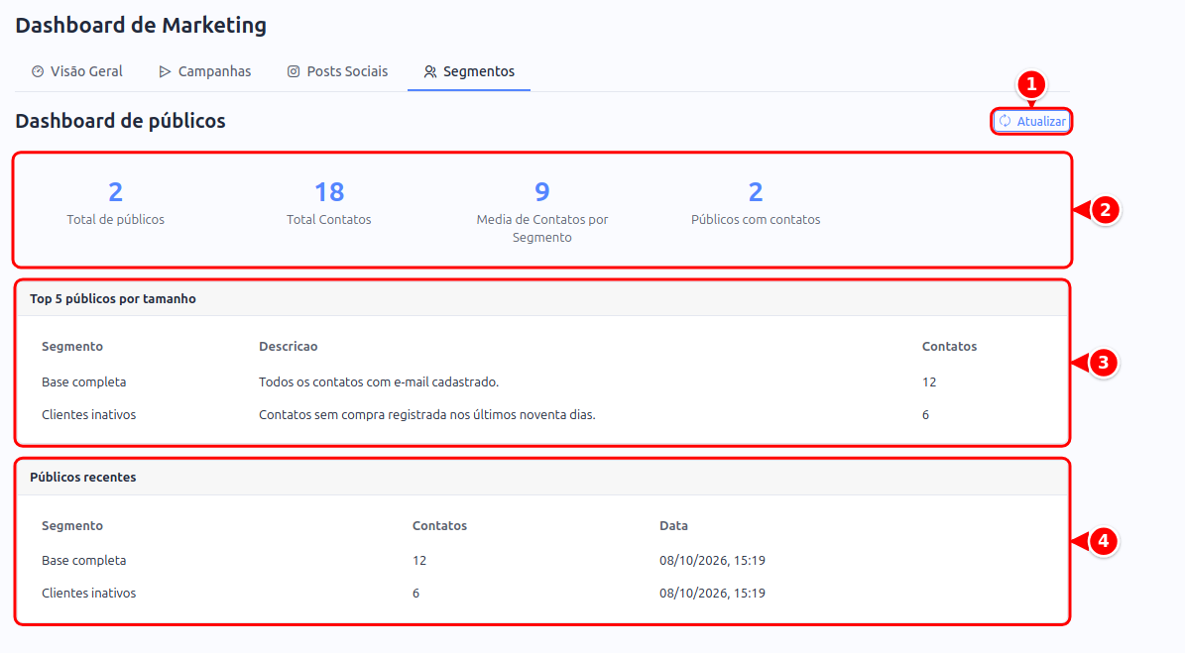Viewport: 1185px width, 653px height.
Task: Click count 6 in Públicos recentes
Action: (415, 594)
